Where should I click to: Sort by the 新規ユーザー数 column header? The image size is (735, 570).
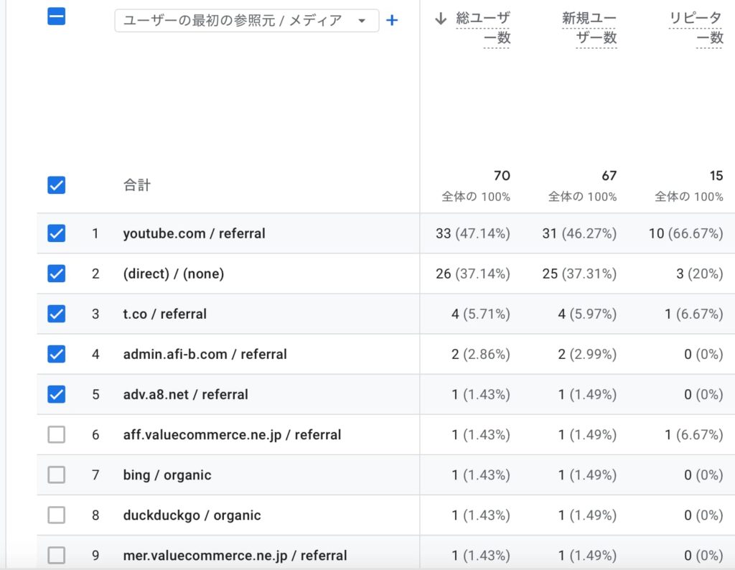click(x=589, y=29)
